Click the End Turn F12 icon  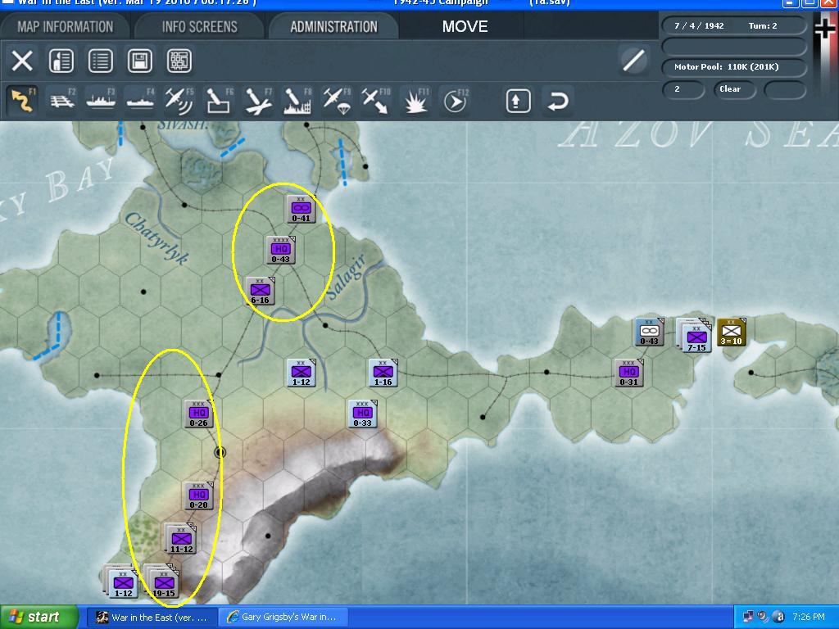tap(456, 101)
